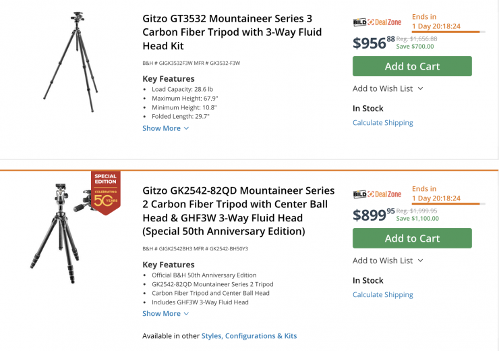Click the first BILD Deal Zone badge
The image size is (499, 351).
point(377,22)
